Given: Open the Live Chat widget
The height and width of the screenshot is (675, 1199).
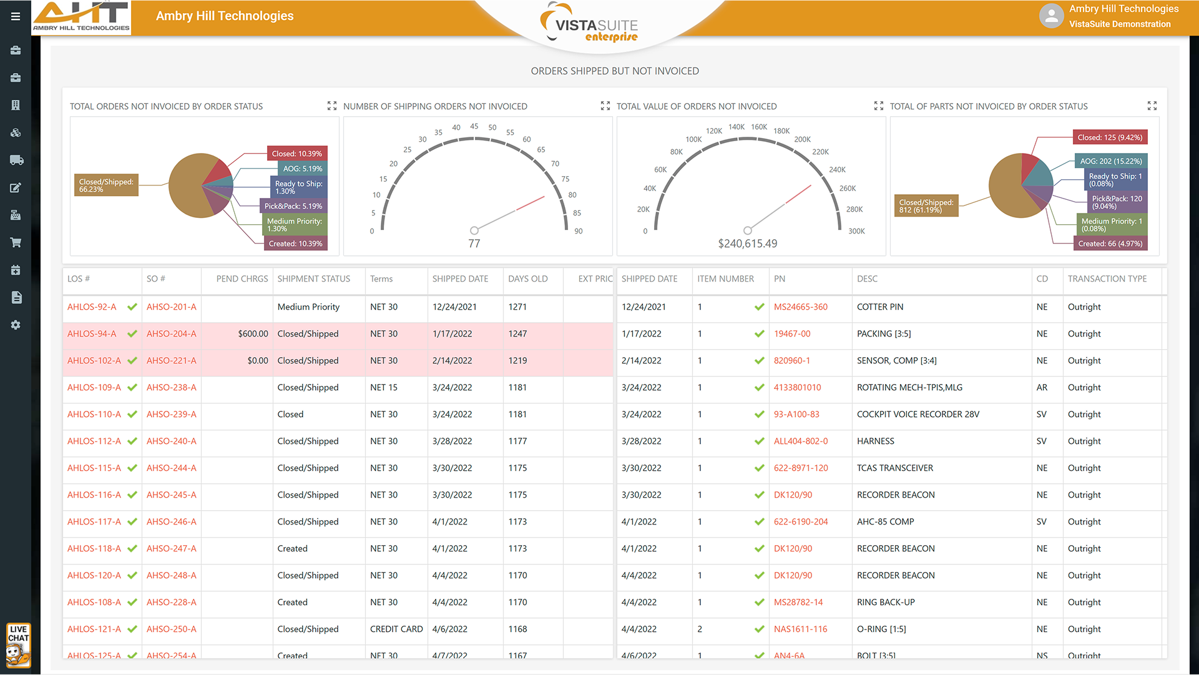Looking at the screenshot, I should point(18,645).
